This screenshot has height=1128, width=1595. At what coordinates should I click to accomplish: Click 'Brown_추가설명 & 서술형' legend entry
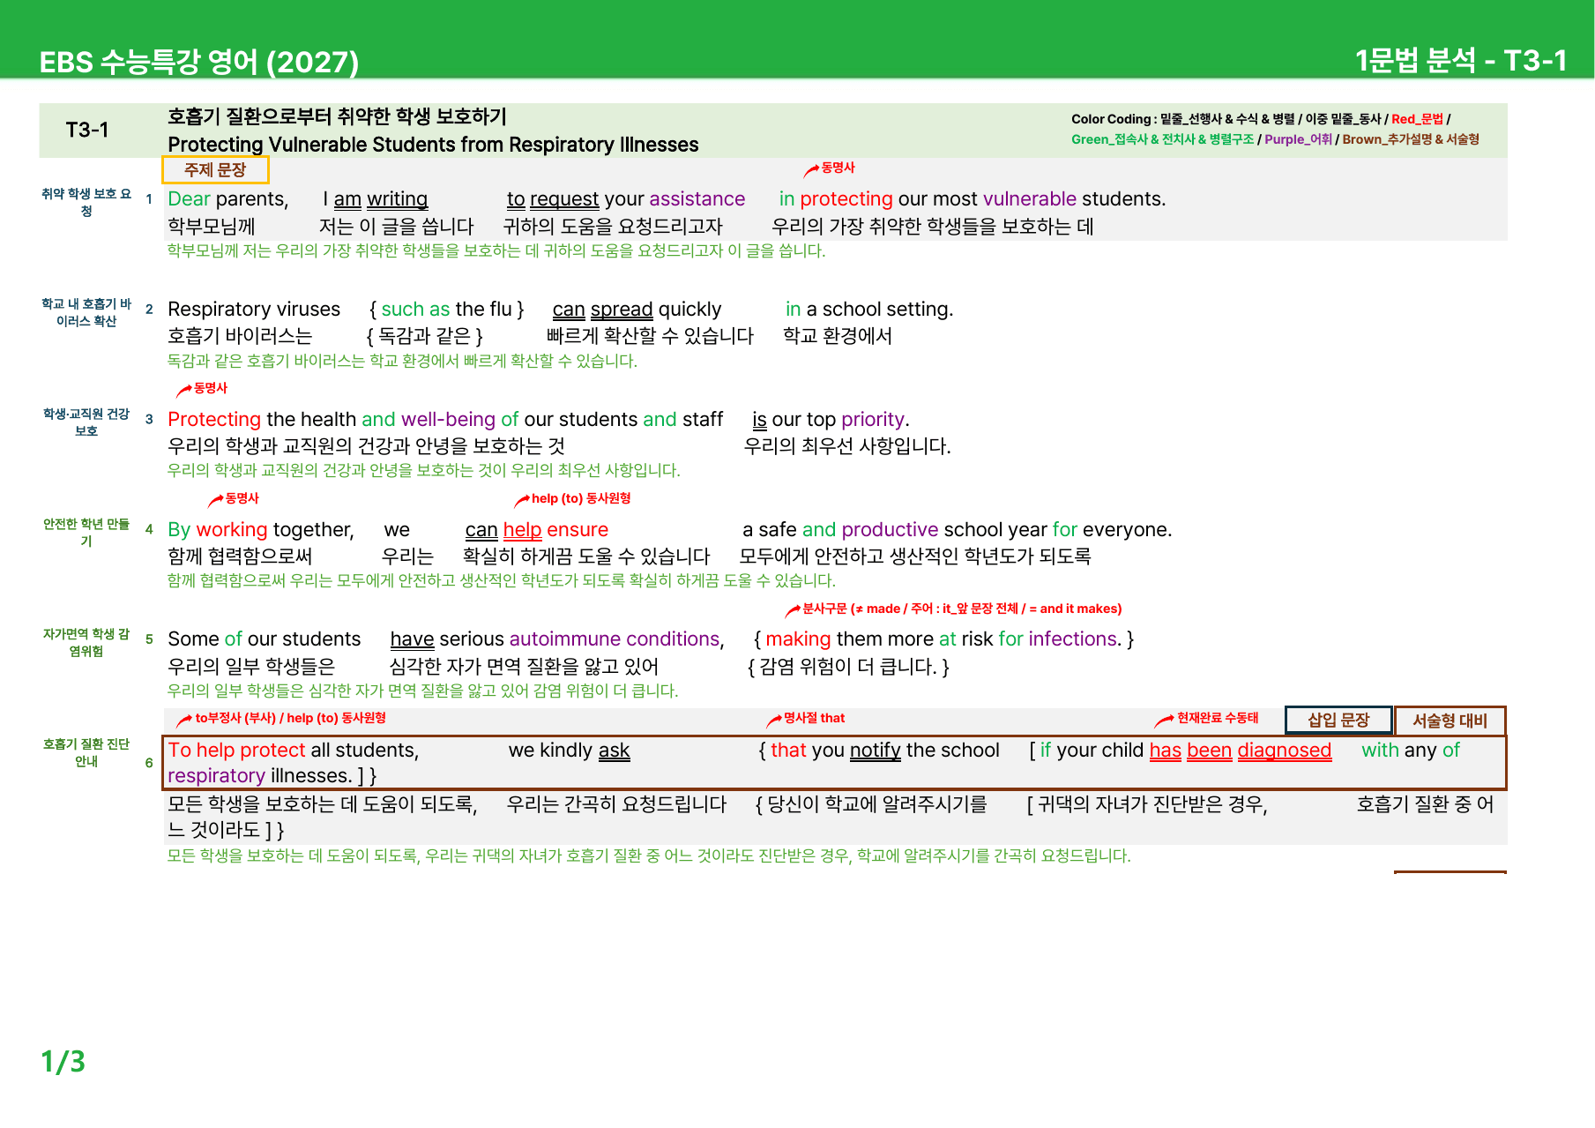point(1411,139)
